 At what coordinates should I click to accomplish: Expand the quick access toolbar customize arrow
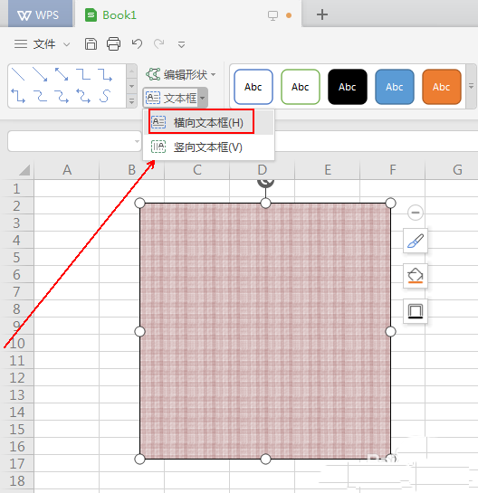(181, 44)
